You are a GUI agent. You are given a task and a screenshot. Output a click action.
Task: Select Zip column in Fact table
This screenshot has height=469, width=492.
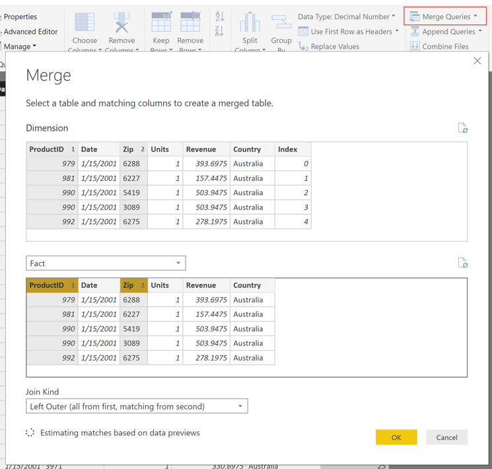click(133, 285)
